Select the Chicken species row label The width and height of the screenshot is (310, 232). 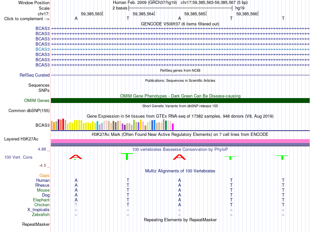tap(42, 205)
